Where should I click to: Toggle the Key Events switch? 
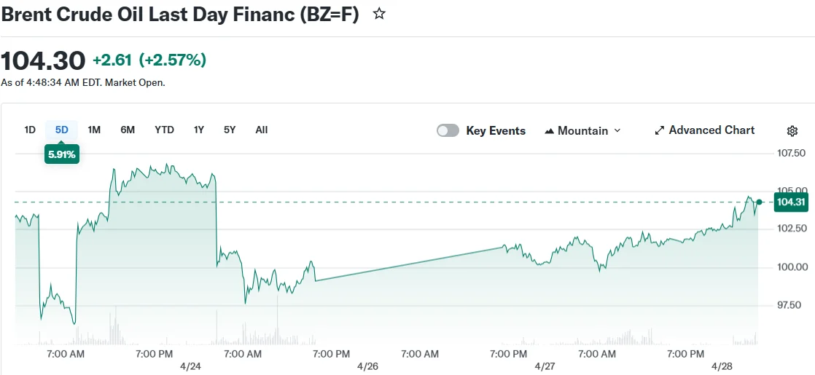pos(448,130)
